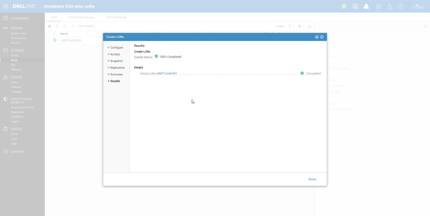Go to the Replication wizard step
This screenshot has width=430, height=216.
(117, 68)
